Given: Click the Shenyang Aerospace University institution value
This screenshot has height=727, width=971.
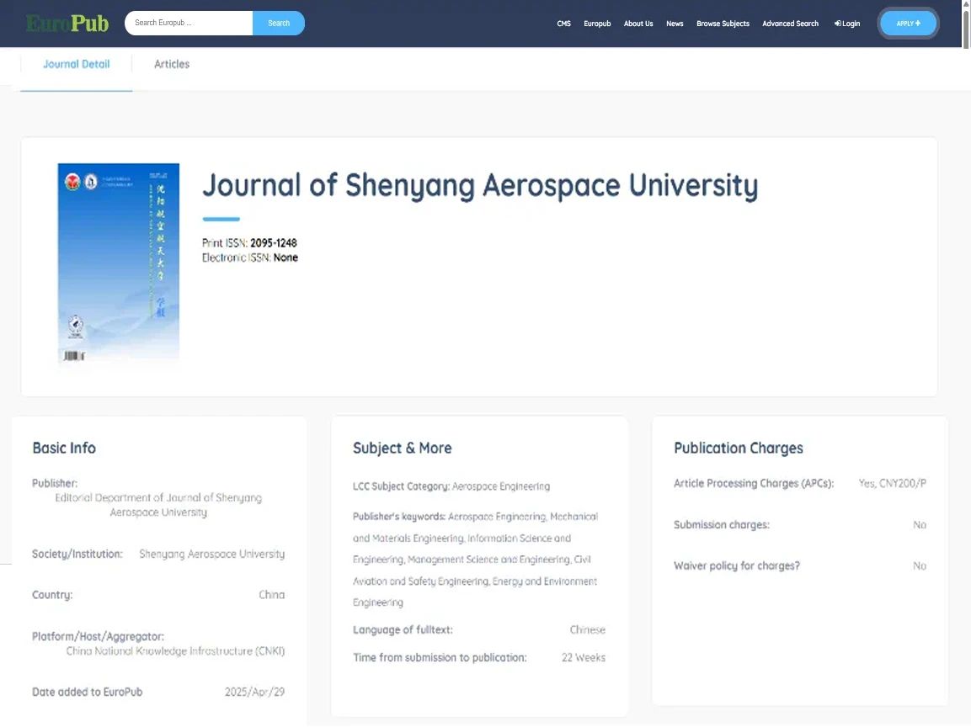Looking at the screenshot, I should pyautogui.click(x=211, y=555).
